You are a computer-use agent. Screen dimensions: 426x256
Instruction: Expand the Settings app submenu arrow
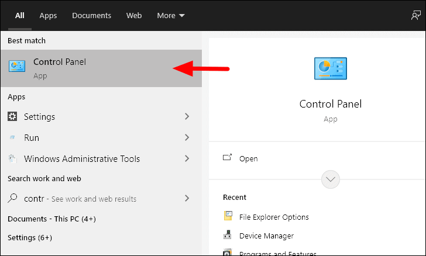pyautogui.click(x=187, y=116)
